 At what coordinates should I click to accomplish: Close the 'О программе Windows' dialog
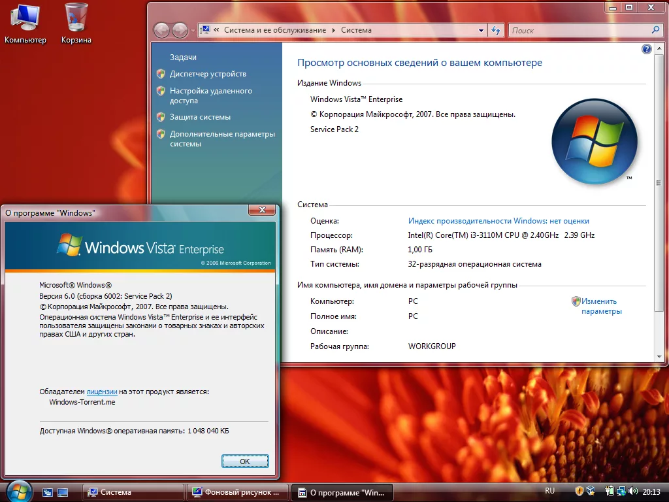coord(262,210)
